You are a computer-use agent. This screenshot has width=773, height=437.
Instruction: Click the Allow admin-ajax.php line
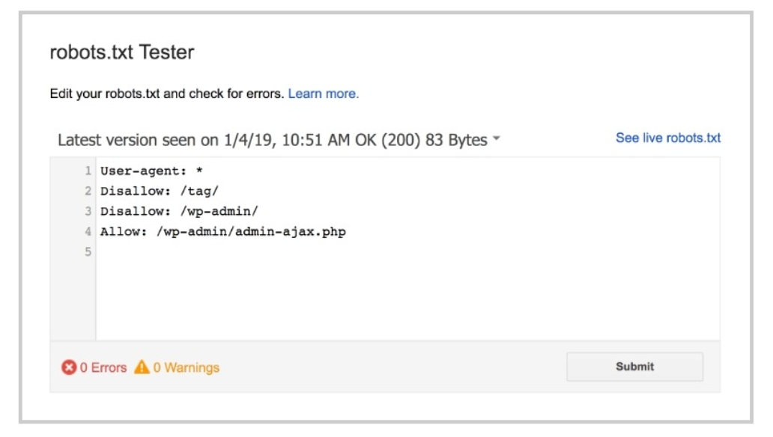click(x=222, y=232)
